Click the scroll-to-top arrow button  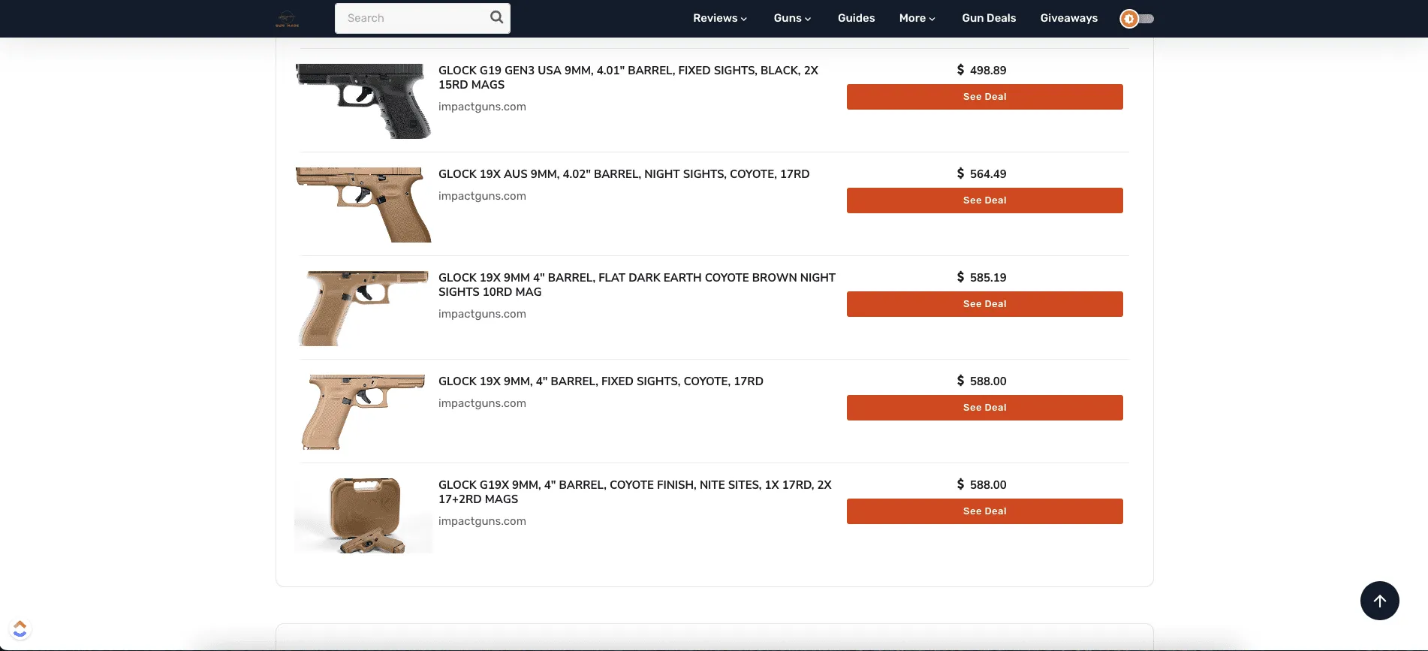(x=1379, y=601)
